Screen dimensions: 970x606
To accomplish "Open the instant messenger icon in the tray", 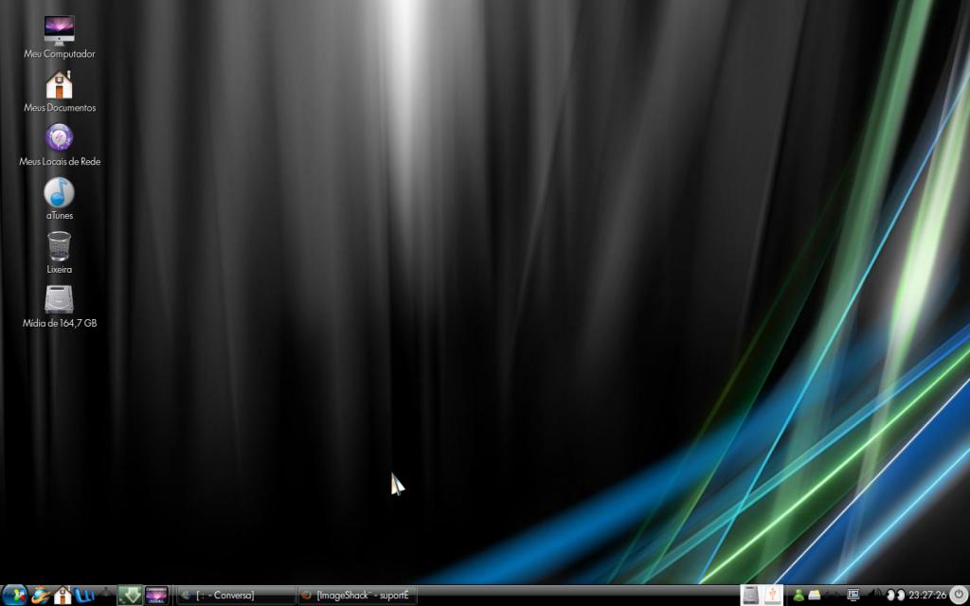I will pos(799,596).
